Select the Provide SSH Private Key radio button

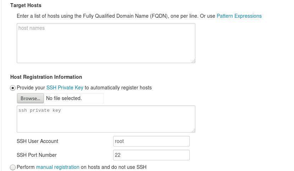(x=13, y=88)
